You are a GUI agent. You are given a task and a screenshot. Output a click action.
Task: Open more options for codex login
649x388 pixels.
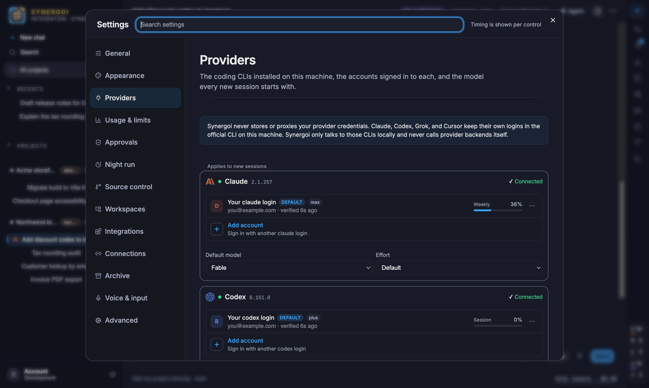(532, 321)
